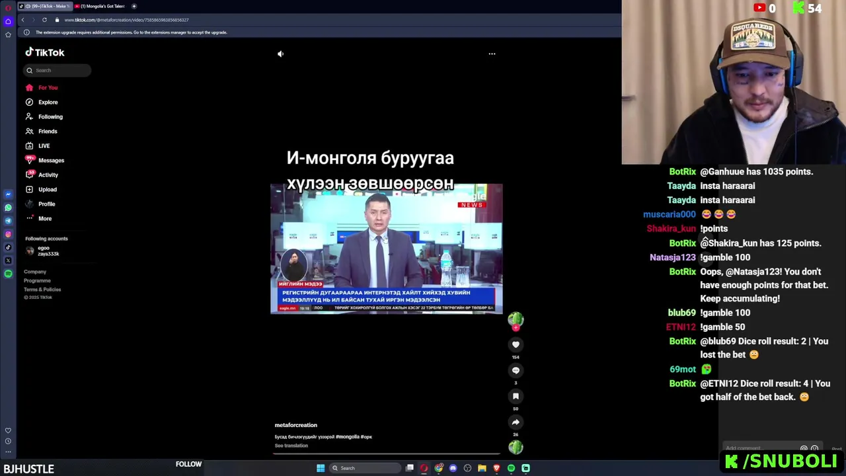
Task: Open Instagram in Opera sidebar
Action: pos(8,234)
